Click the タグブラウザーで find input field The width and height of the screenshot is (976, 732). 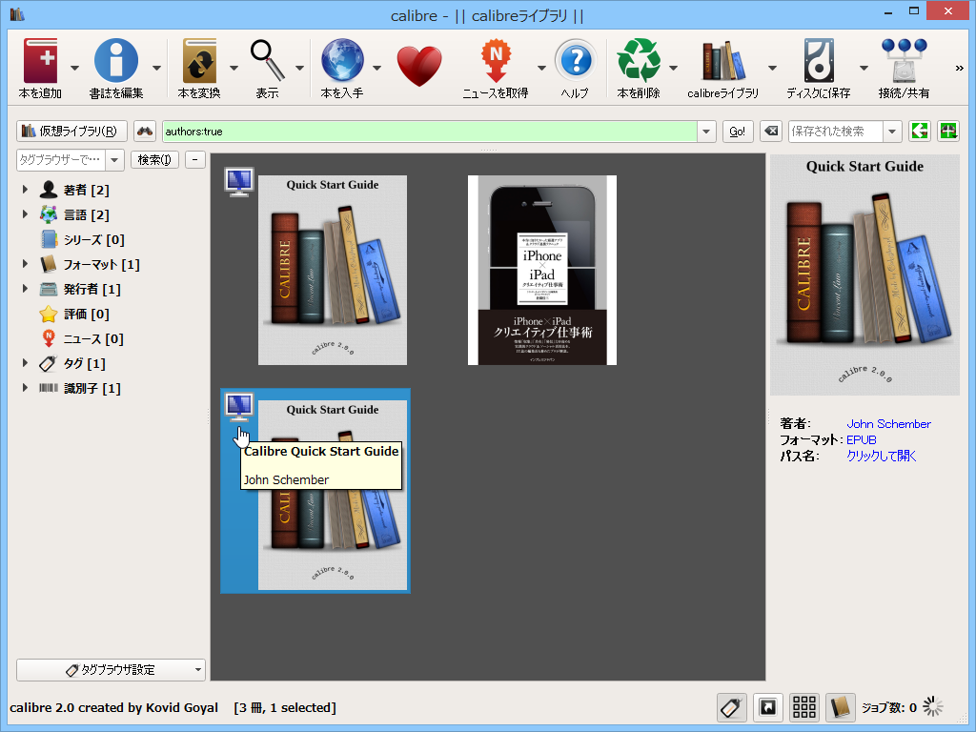coord(61,160)
